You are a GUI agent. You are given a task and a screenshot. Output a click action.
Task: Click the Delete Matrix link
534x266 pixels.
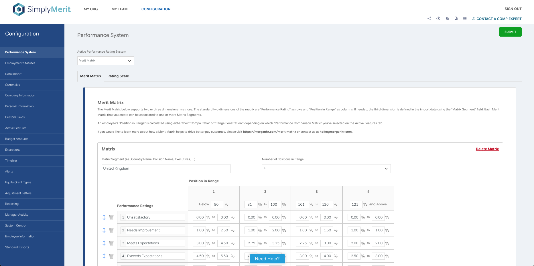point(487,149)
